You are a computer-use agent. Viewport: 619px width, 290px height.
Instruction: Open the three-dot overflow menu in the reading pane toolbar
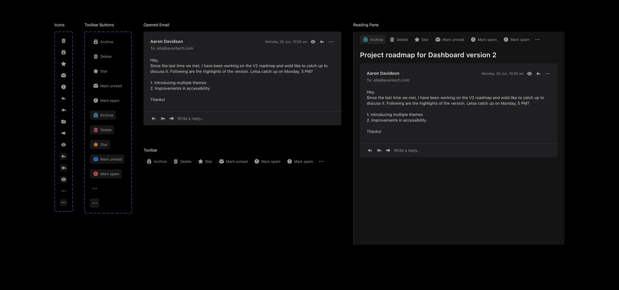[538, 39]
